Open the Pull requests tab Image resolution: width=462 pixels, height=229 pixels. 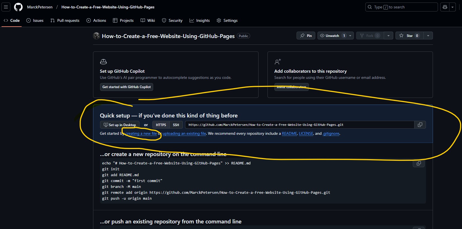pyautogui.click(x=65, y=20)
